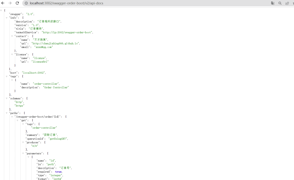294x180 pixels.
Task: Click the description value "订单相关的接口"
Action: [x=49, y=22]
